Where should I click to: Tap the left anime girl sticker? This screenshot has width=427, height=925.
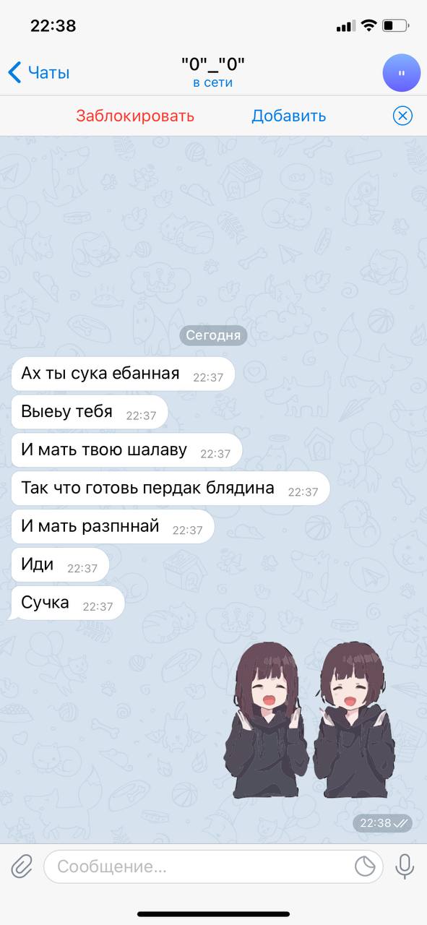[x=269, y=720]
